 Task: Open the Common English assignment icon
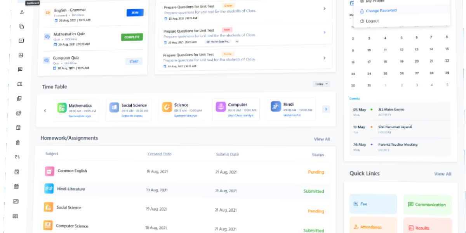point(49,171)
